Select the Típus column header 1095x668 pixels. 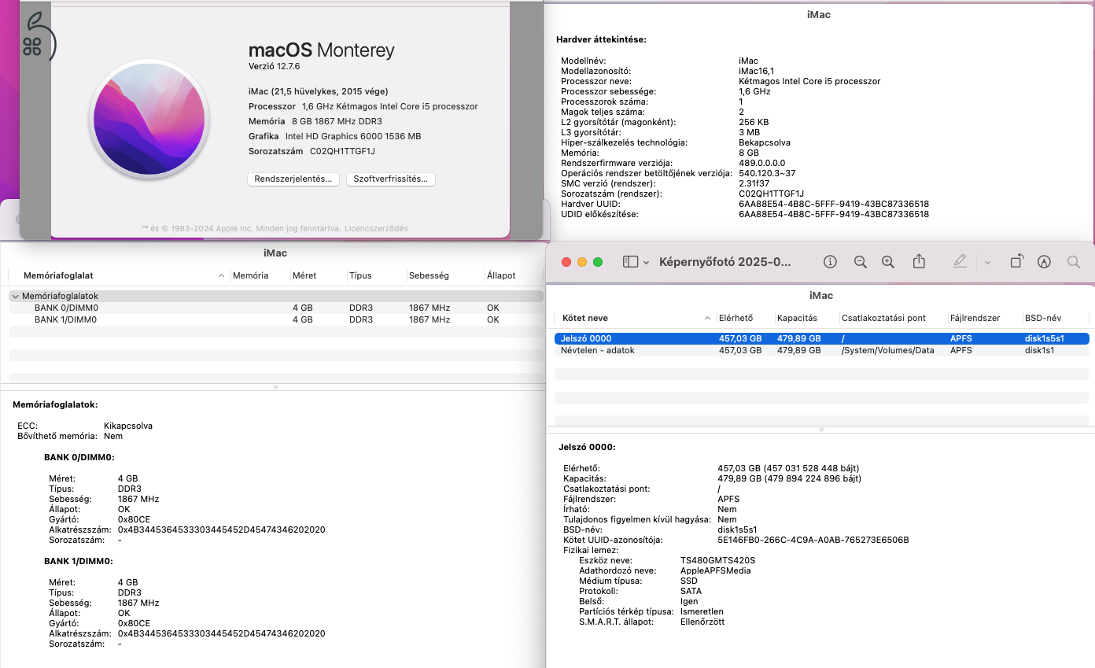360,275
